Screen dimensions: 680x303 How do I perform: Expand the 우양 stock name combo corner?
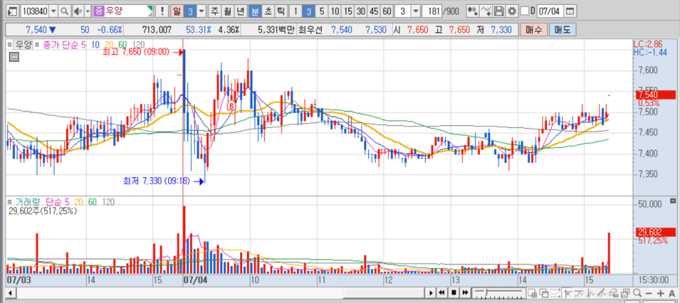coord(151,8)
